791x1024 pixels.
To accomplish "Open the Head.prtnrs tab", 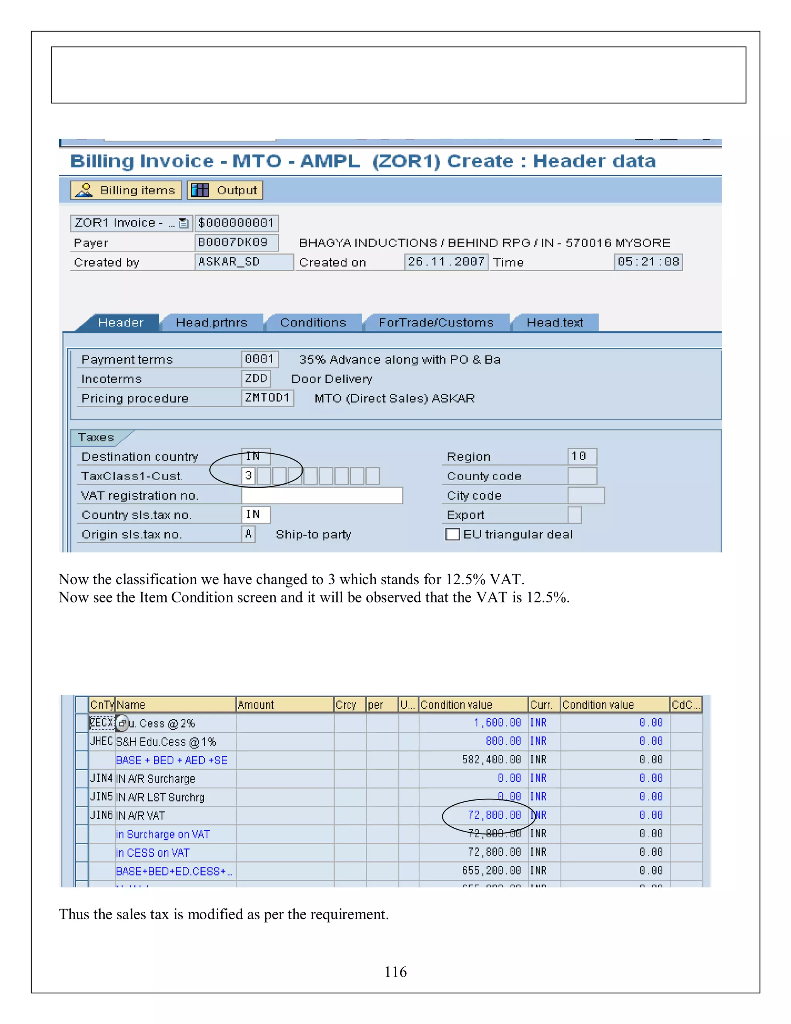I will 211,323.
